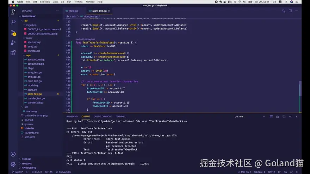Click Explorer more actions ellipsis

tap(57, 11)
